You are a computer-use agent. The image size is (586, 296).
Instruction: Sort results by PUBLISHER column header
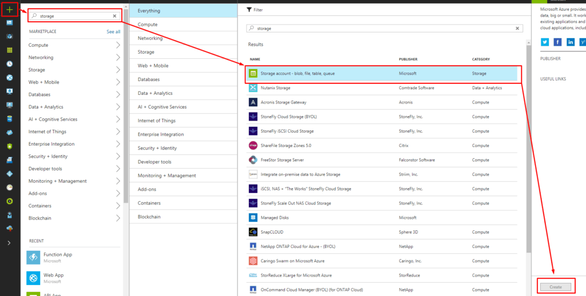(408, 59)
